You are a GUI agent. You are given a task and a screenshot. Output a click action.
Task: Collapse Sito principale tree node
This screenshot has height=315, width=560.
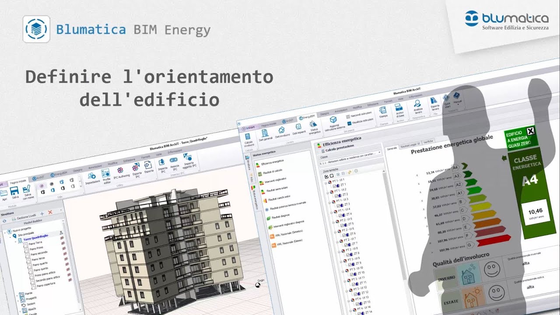point(10,237)
